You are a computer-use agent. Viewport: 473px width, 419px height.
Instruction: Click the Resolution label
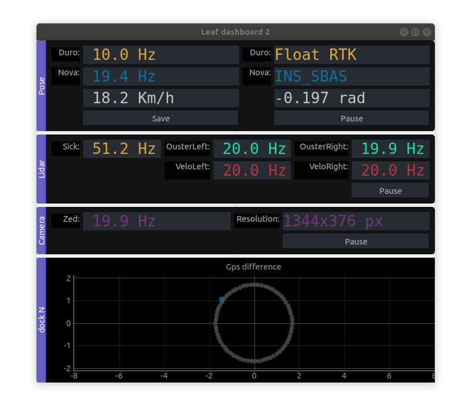tap(258, 219)
